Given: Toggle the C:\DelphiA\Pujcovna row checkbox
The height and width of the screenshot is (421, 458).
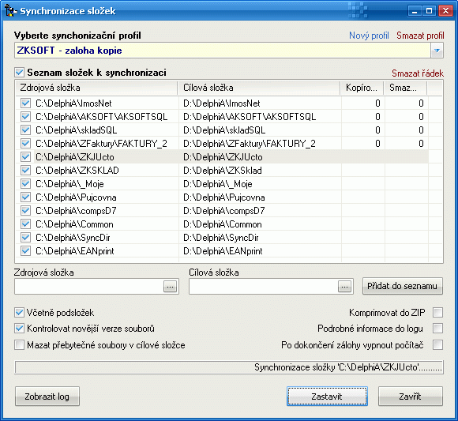Looking at the screenshot, I should (25, 197).
